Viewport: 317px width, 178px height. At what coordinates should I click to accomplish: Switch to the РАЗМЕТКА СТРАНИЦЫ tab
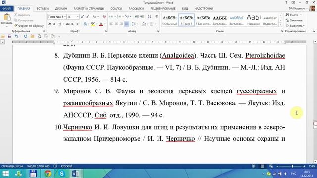[89, 9]
